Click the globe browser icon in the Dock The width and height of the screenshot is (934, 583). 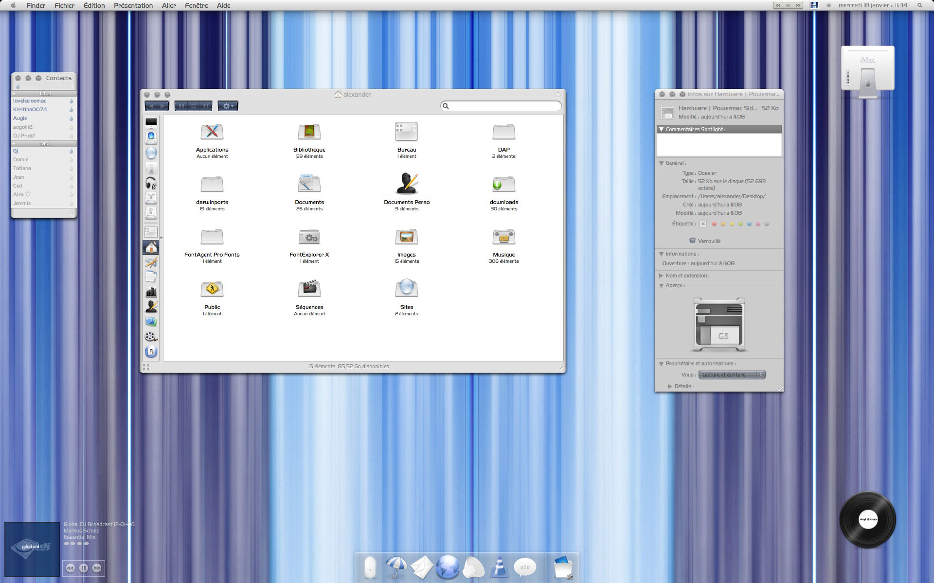448,567
